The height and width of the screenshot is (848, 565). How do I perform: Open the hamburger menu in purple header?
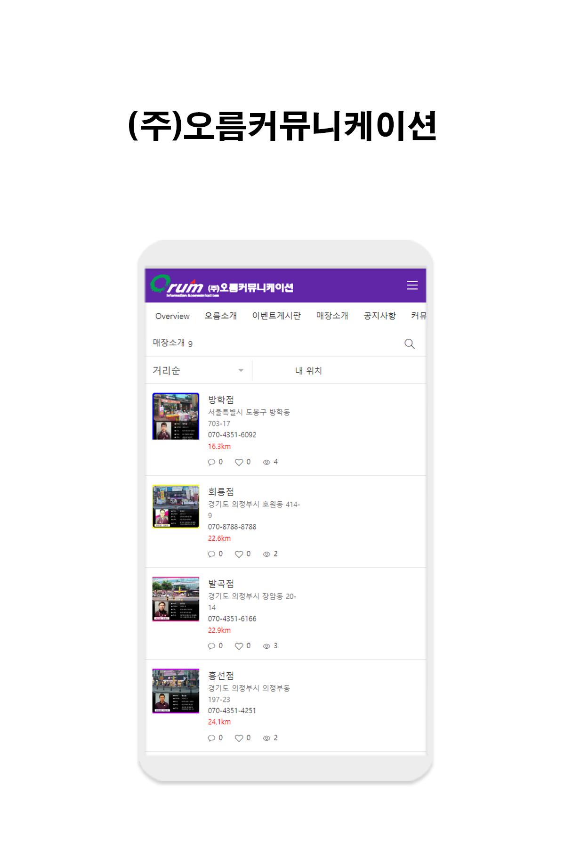pos(412,285)
